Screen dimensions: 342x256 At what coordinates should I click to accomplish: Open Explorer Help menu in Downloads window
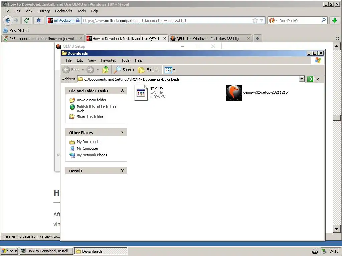(x=138, y=60)
